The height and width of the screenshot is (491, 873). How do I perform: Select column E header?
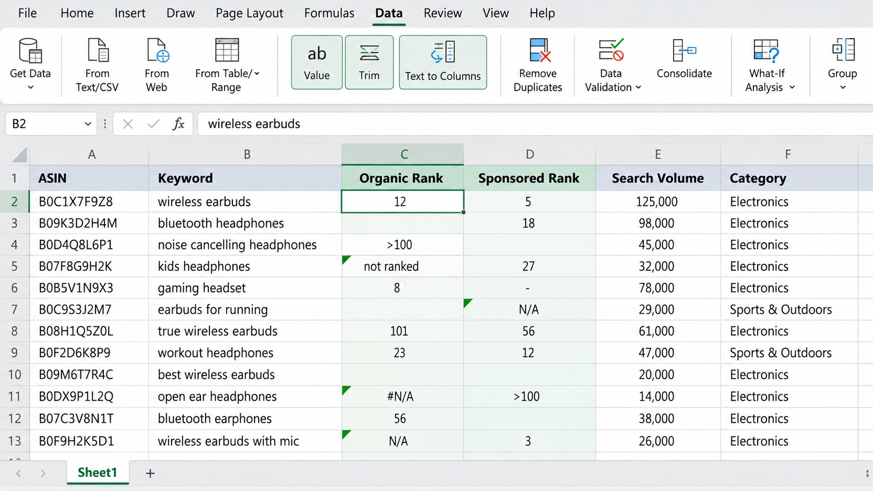click(x=658, y=154)
